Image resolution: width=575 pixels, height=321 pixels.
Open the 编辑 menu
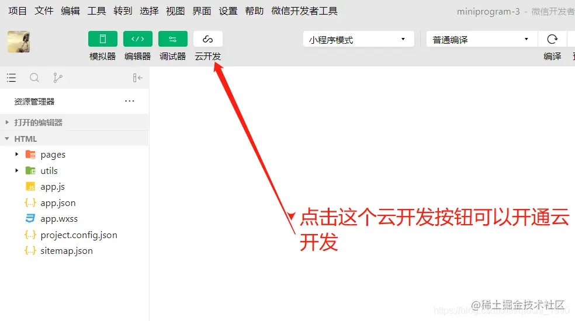[70, 11]
